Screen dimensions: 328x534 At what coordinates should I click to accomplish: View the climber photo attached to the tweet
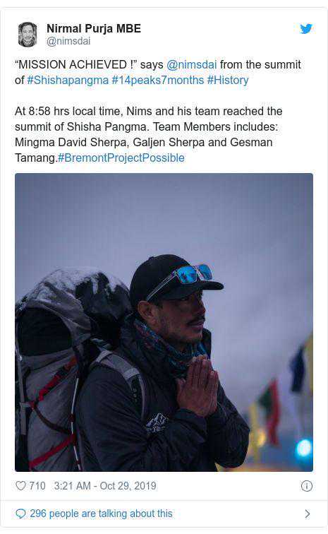coord(164,322)
